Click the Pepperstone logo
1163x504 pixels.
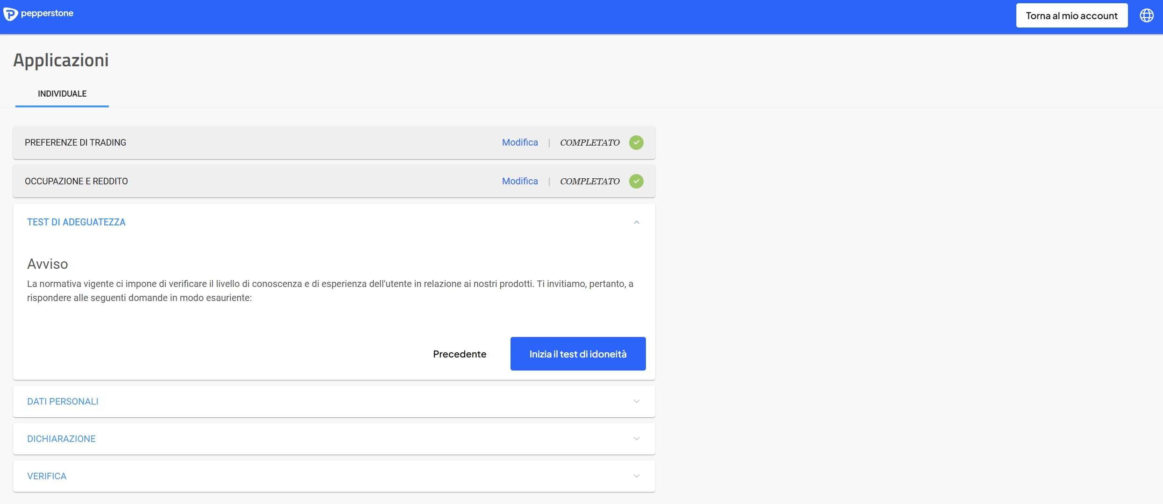point(38,14)
